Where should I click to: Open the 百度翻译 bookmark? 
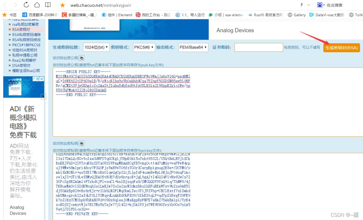[x=40, y=15]
